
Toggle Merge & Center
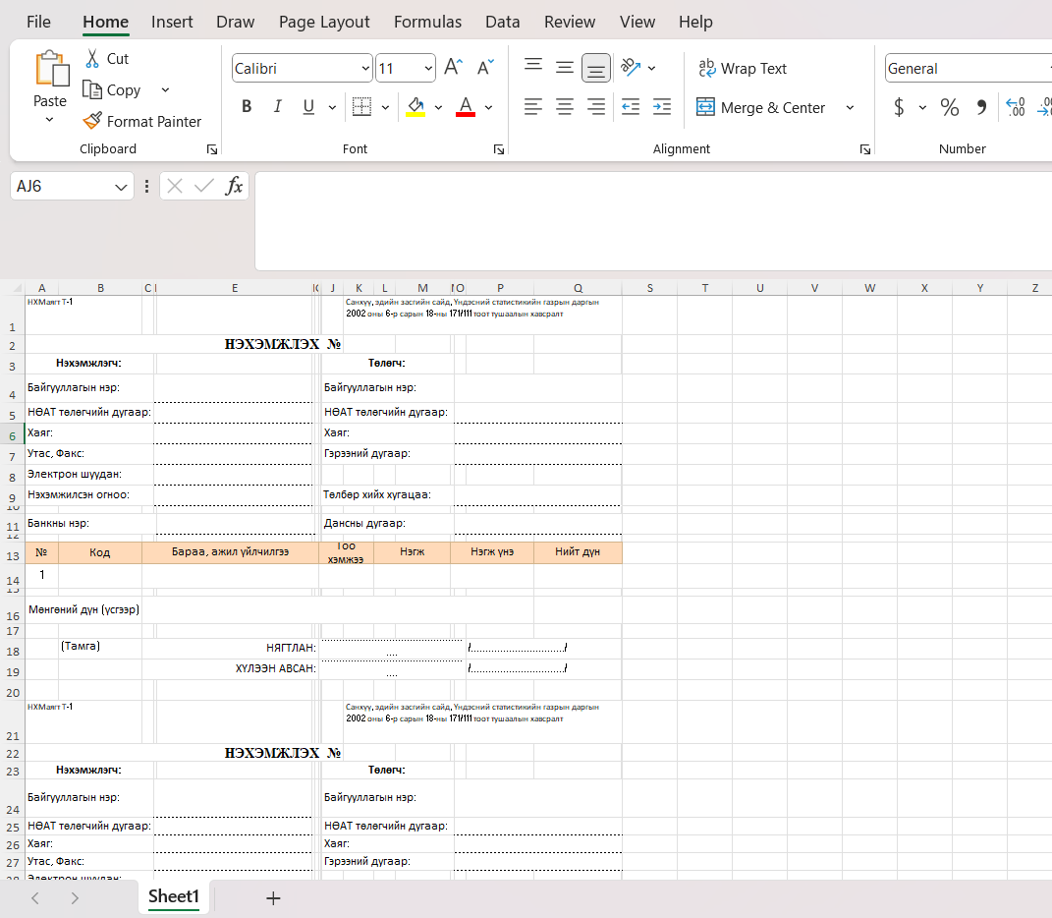click(x=760, y=107)
